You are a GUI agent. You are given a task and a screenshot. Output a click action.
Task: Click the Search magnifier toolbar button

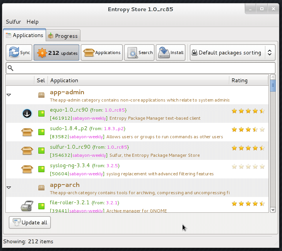tap(139, 53)
